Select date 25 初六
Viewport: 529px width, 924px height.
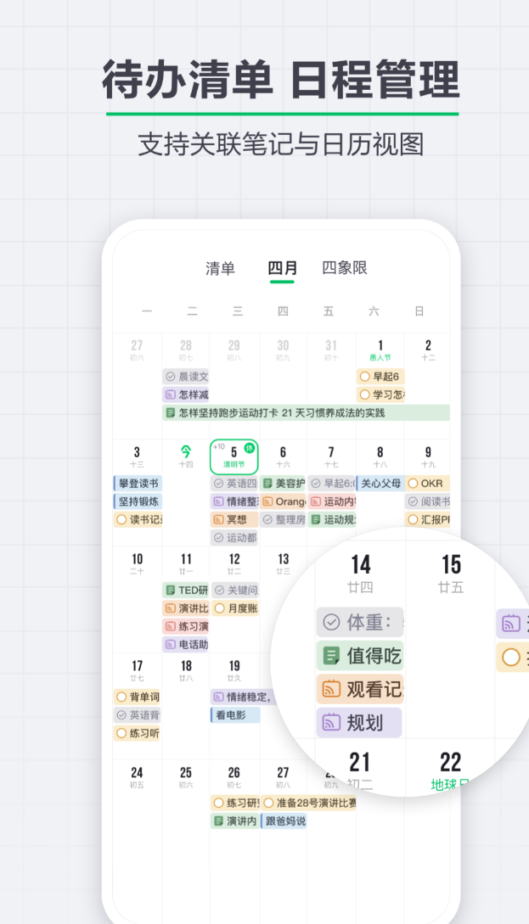click(x=186, y=776)
